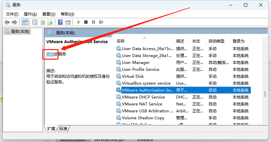Click the Back arrow toolbar icon
Image resolution: width=271 pixels, height=142 pixels.
point(7,22)
